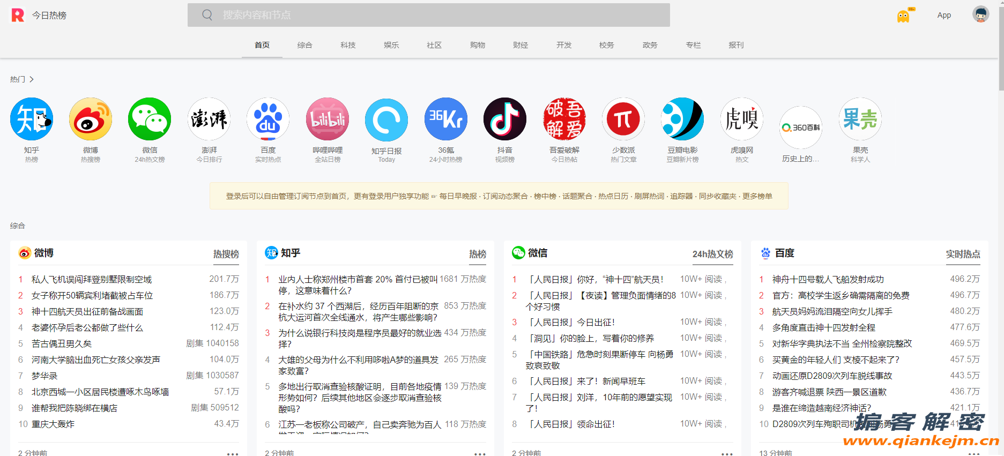This screenshot has width=1004, height=456.
Task: Open 女子称开50辆宾利堵截被占车位 headline
Action: pos(92,295)
